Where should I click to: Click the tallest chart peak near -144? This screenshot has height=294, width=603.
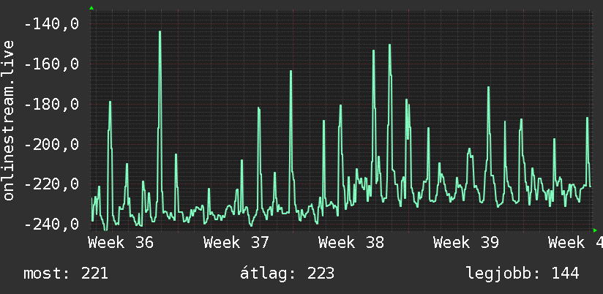160,32
